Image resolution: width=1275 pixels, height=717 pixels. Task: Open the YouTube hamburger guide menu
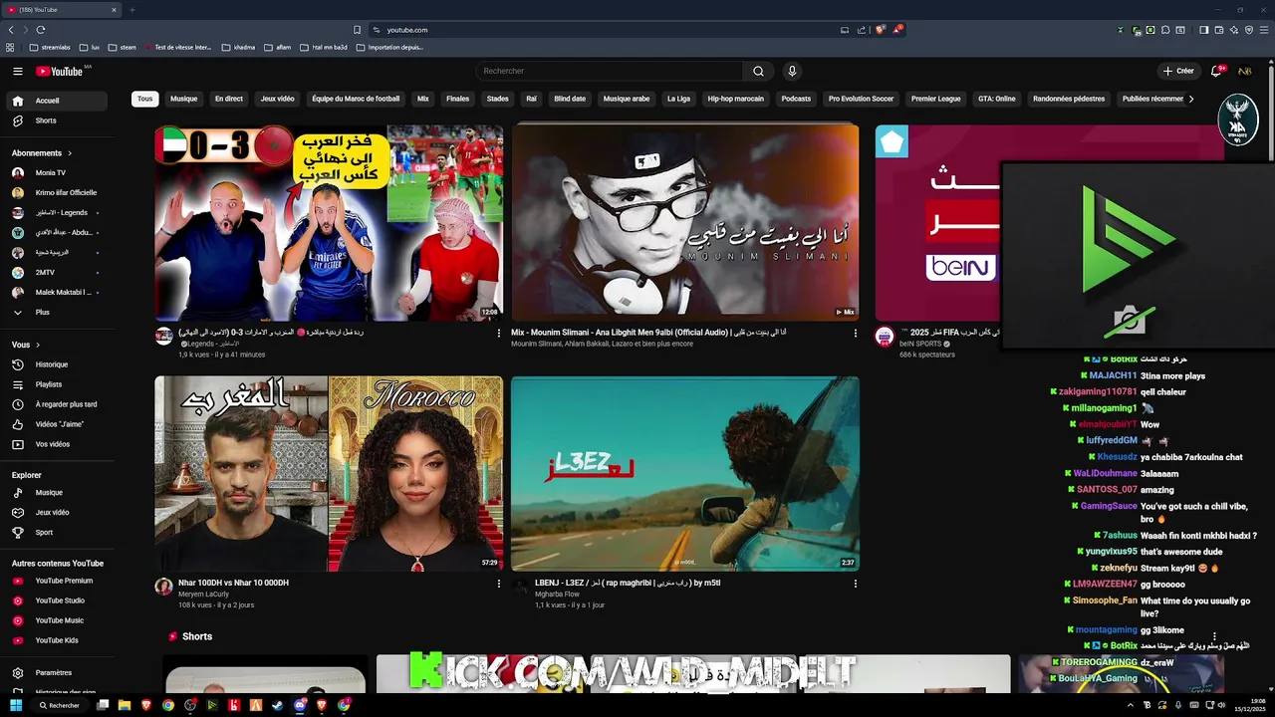point(18,71)
